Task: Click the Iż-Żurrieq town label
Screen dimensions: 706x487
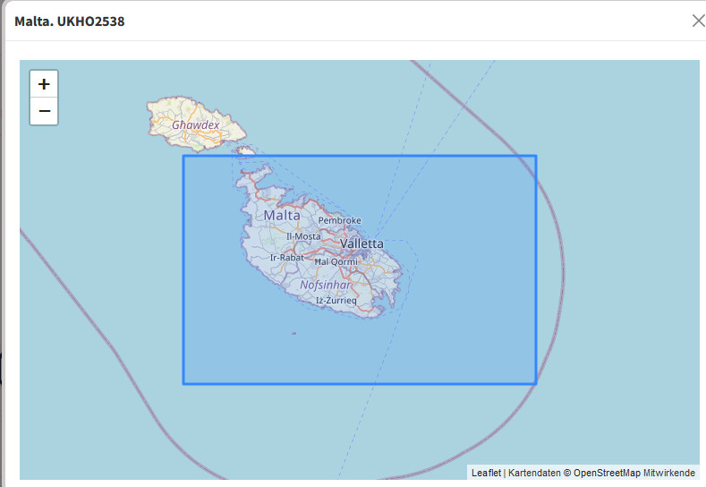Action: coord(336,301)
